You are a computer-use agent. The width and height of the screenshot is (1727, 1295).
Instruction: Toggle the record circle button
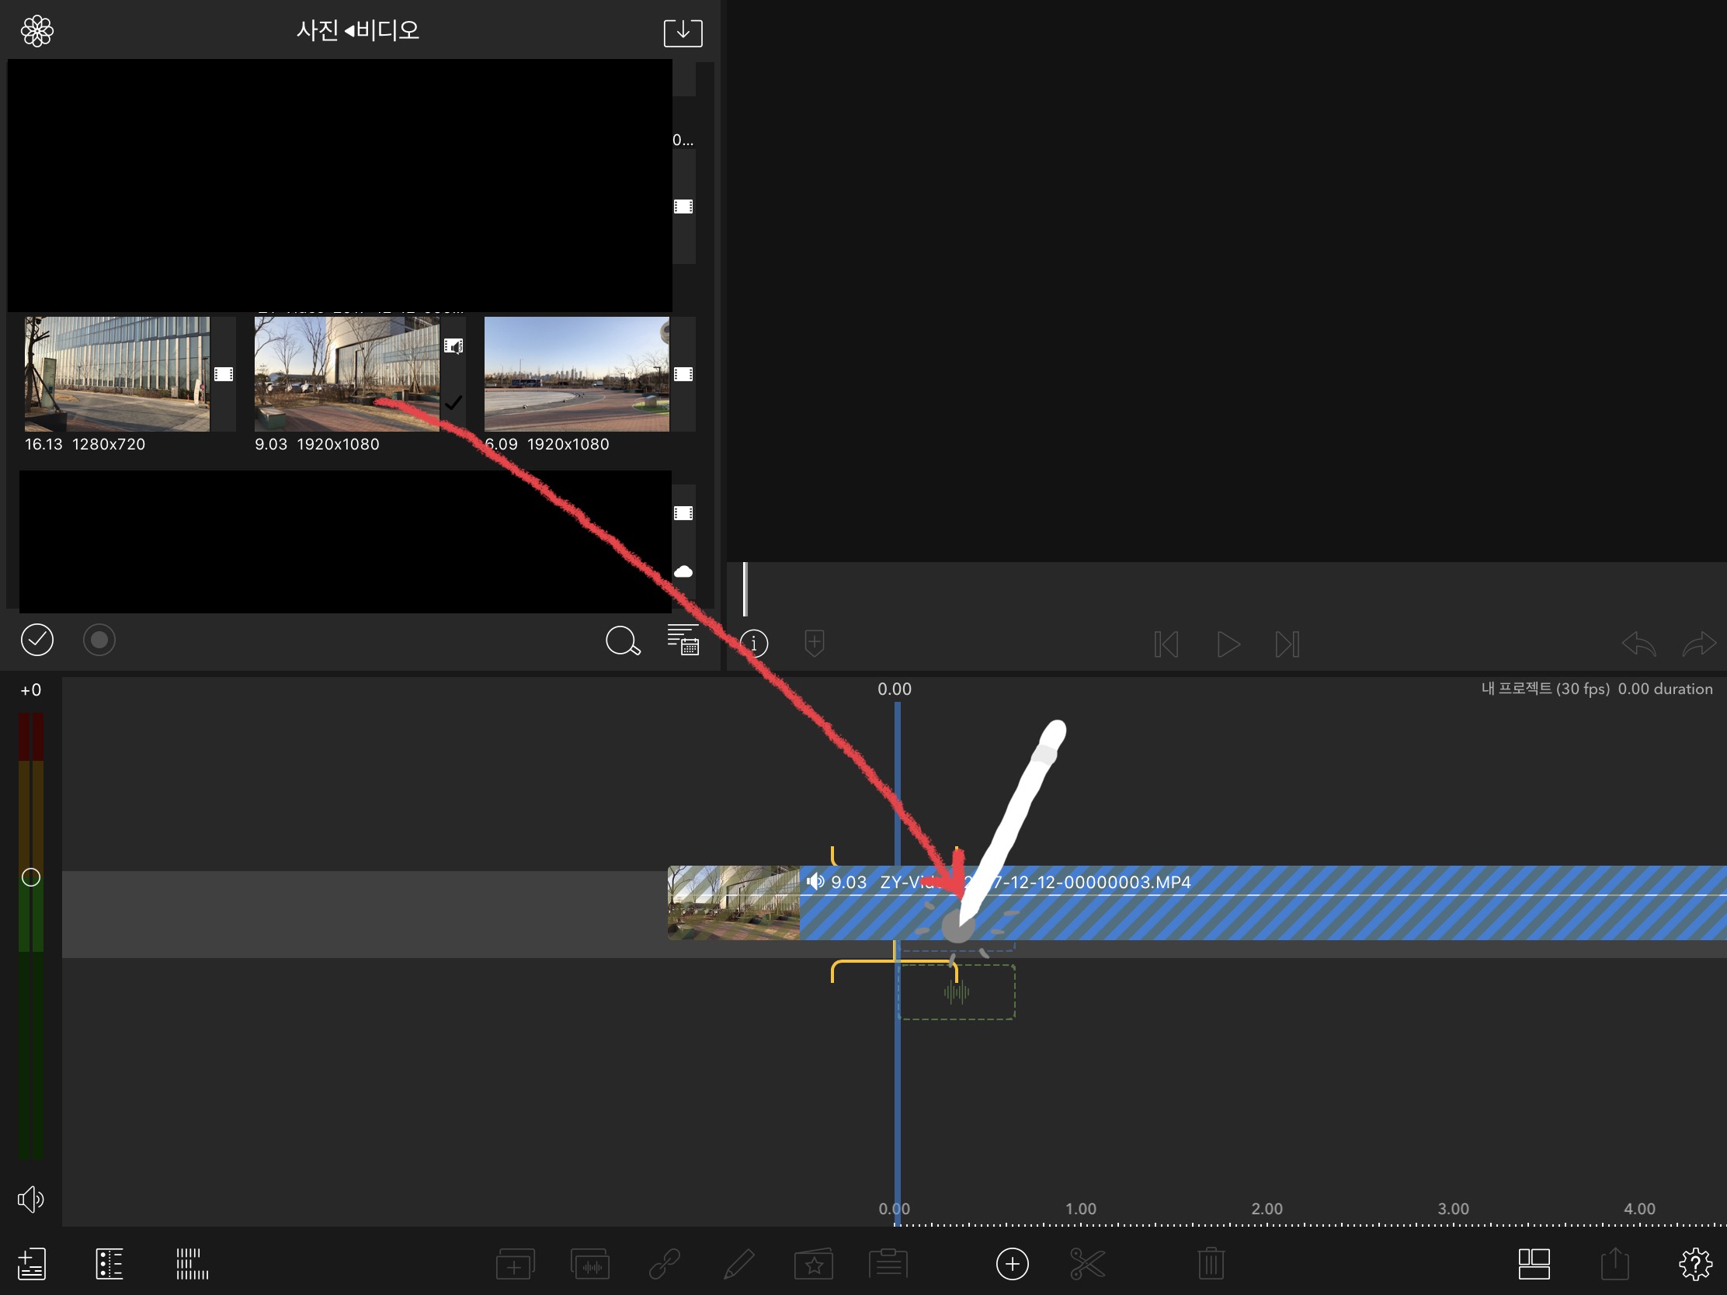click(x=99, y=640)
